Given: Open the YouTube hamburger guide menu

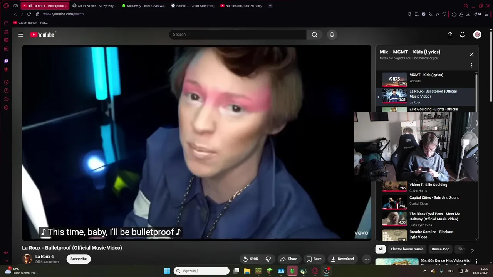Looking at the screenshot, I should [21, 35].
